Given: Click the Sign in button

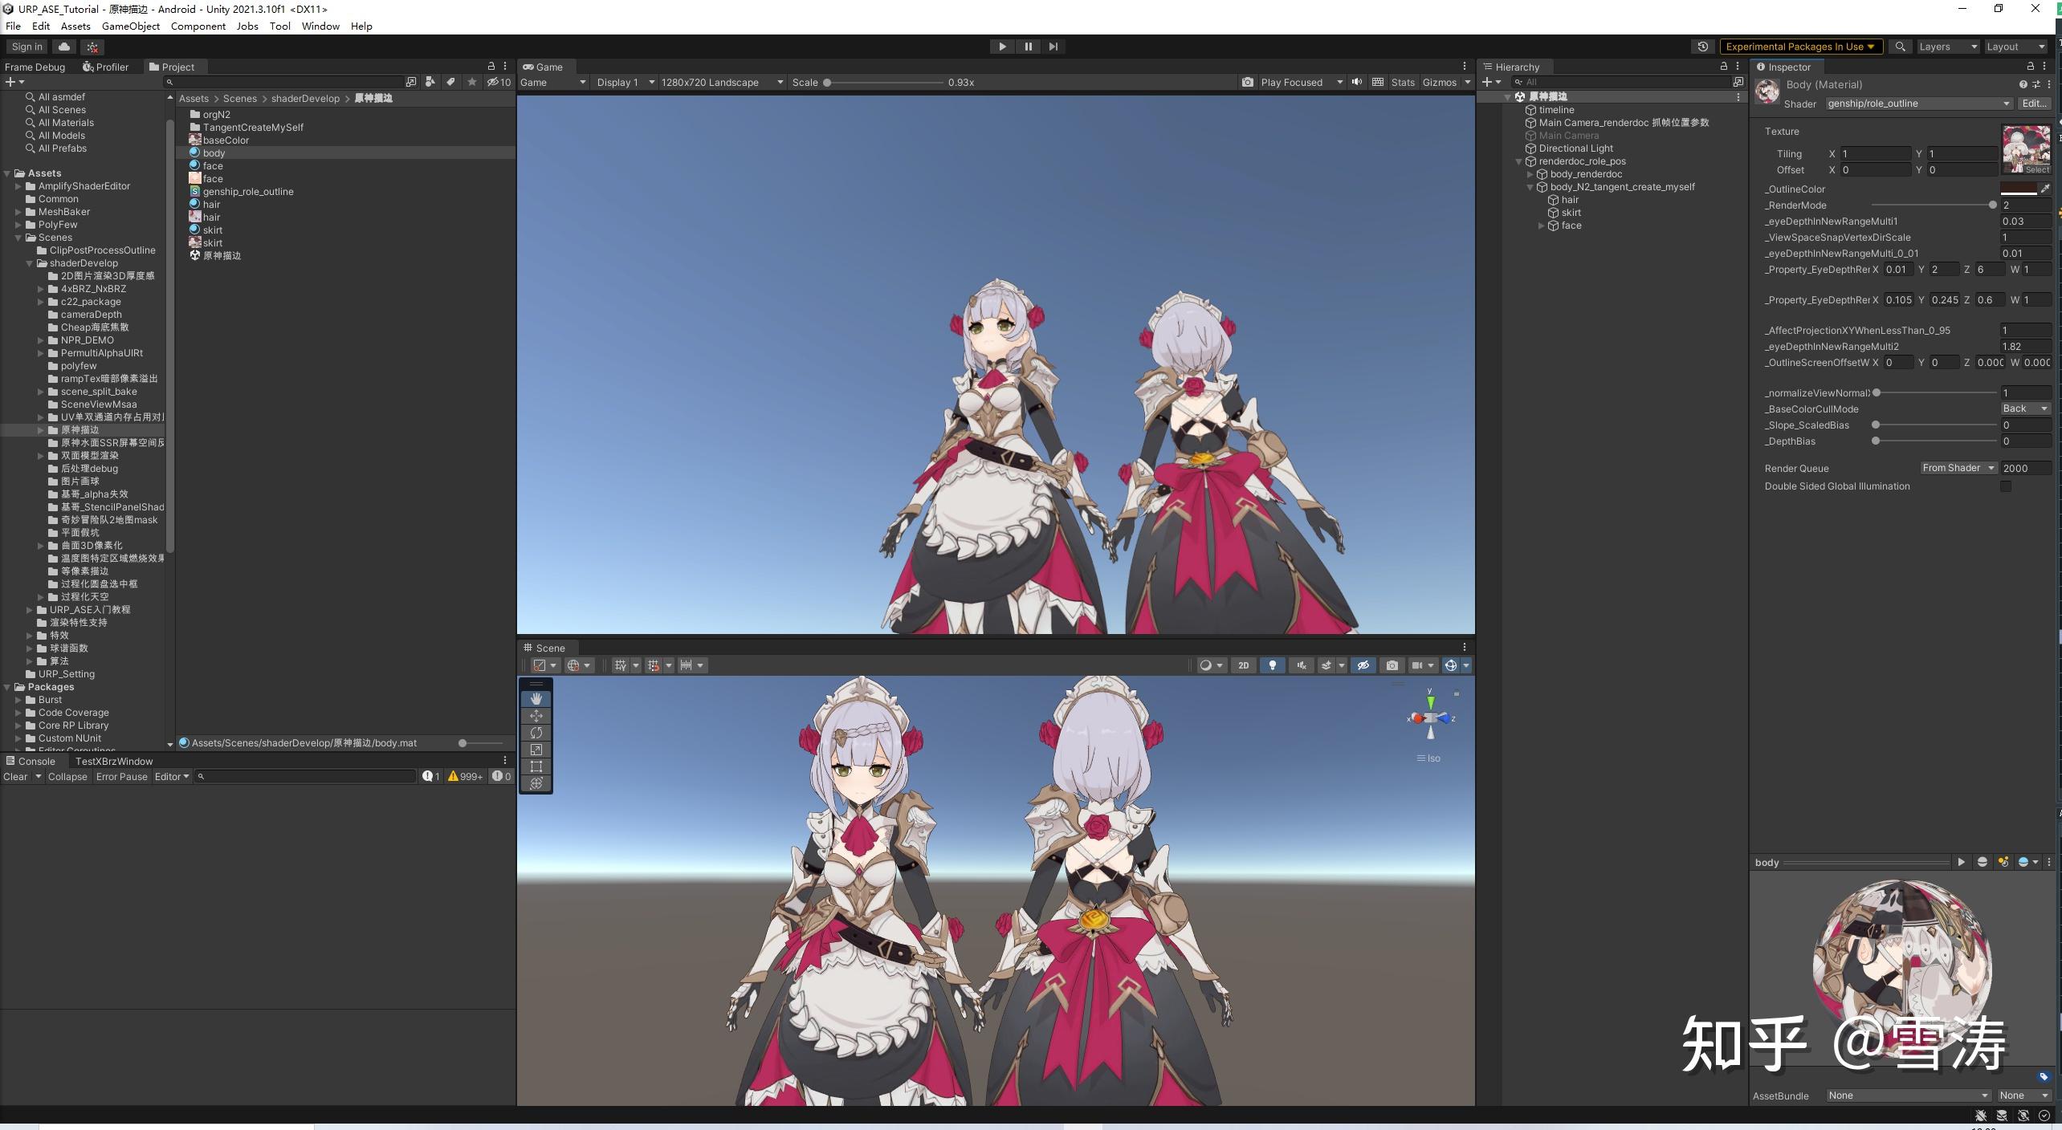Looking at the screenshot, I should pos(26,47).
